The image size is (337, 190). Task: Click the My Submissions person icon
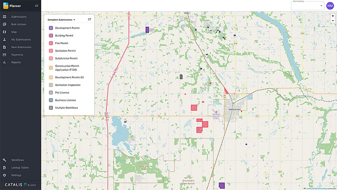click(4, 39)
